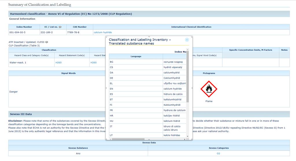This screenshot has width=296, height=161.
Task: Click 'Water-react. 1' classification cell
Action: click(32, 62)
